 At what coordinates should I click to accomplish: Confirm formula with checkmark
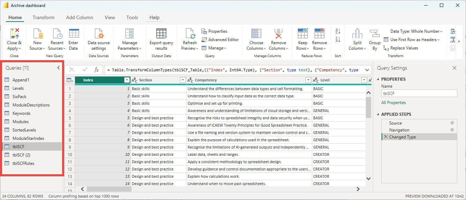85,70
